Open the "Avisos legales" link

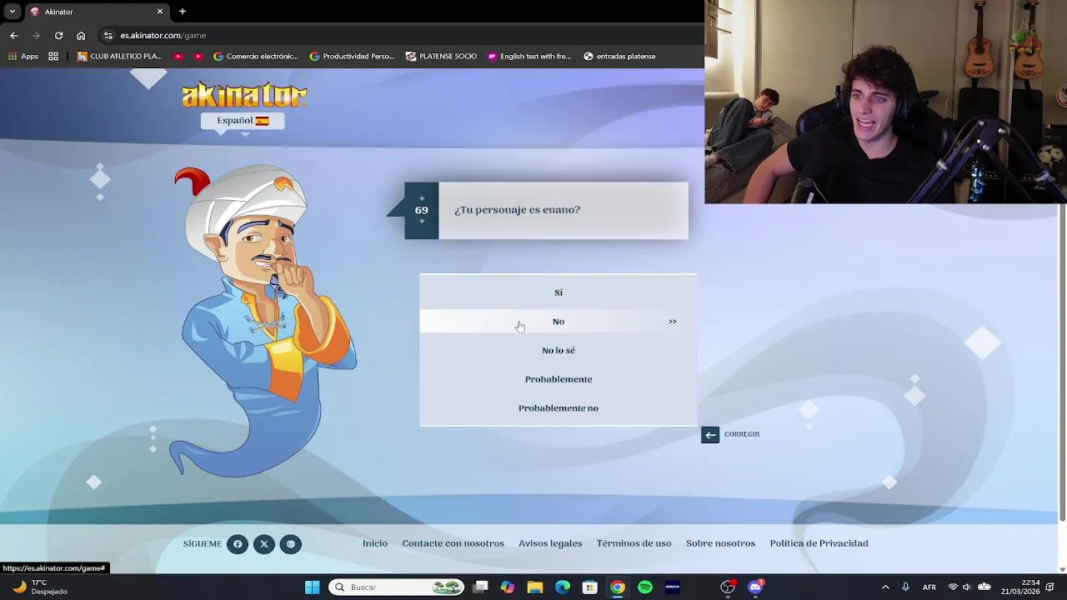point(550,543)
